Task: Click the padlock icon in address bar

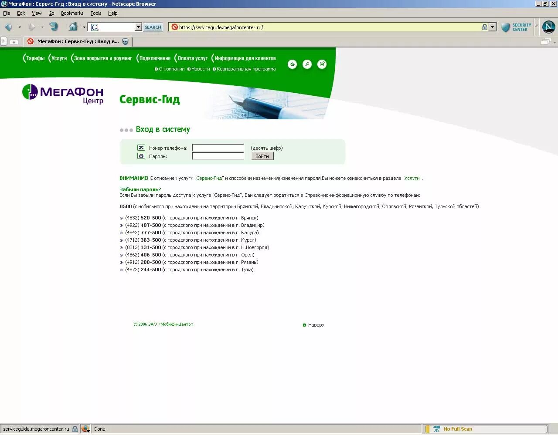Action: coord(484,27)
